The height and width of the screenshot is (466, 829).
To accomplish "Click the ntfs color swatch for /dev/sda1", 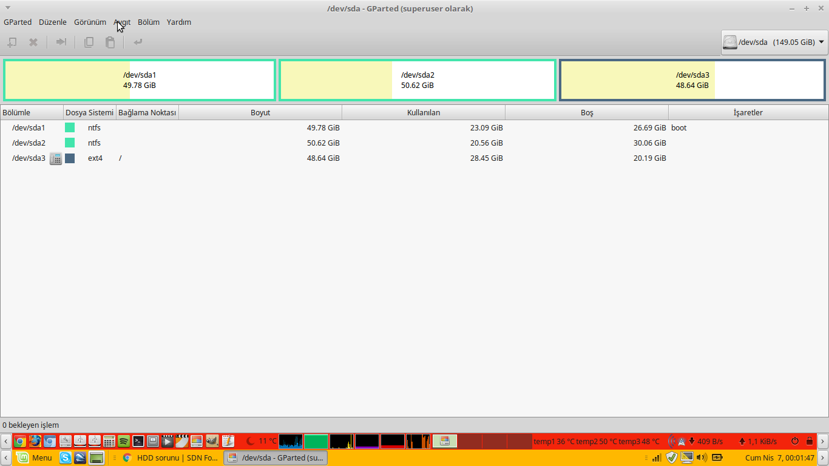I will [70, 127].
